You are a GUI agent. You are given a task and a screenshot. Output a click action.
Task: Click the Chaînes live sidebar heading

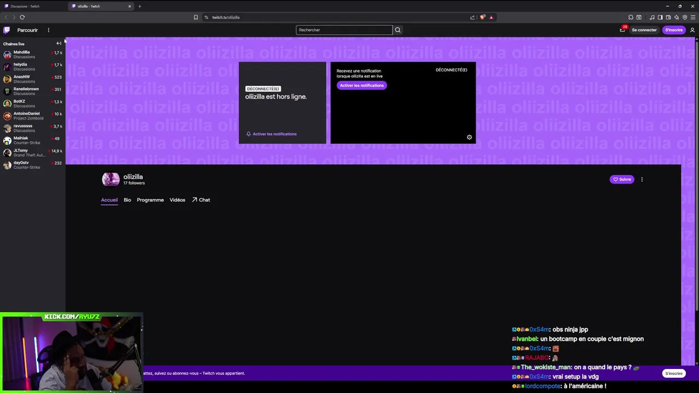[14, 44]
